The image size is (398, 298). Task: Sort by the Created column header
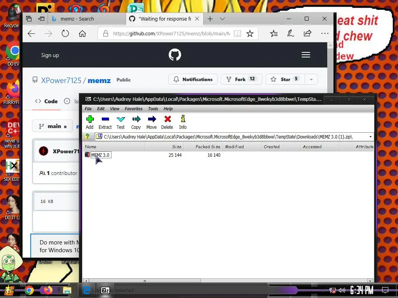pyautogui.click(x=281, y=147)
